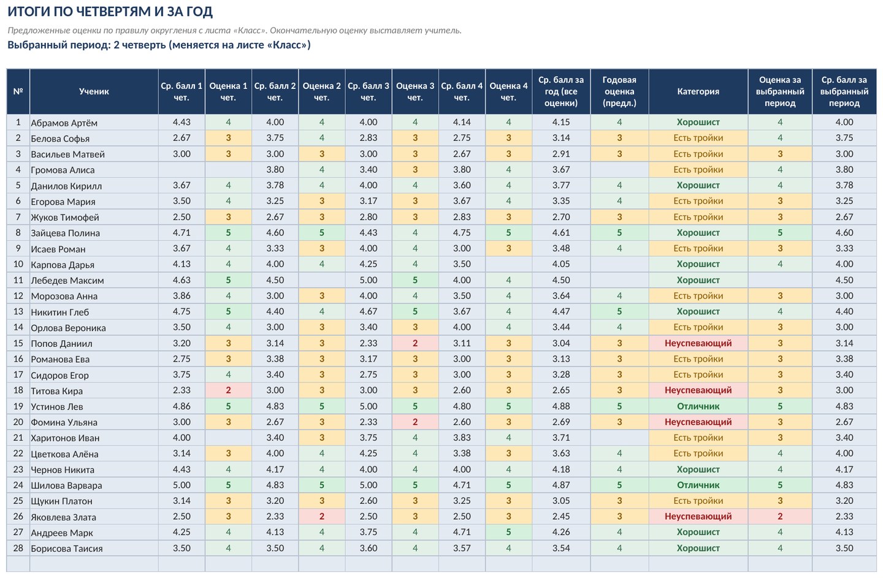The width and height of the screenshot is (883, 578).
Task: Click the student name "Абрамов Артём"
Action: [64, 123]
